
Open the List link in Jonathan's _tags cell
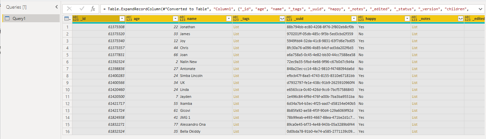pyautogui.click(x=236, y=27)
